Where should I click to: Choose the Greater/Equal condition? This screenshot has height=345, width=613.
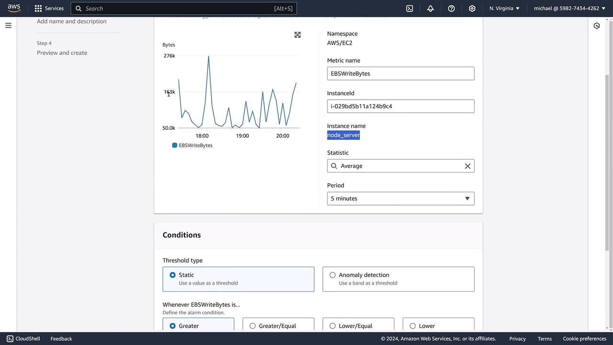(x=252, y=326)
